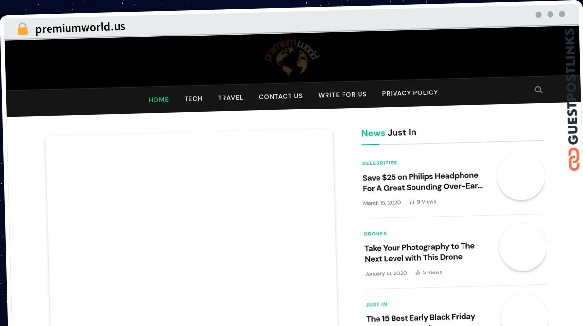Click the 9 Views counter
Viewport: 583px width, 326px height.
[423, 202]
